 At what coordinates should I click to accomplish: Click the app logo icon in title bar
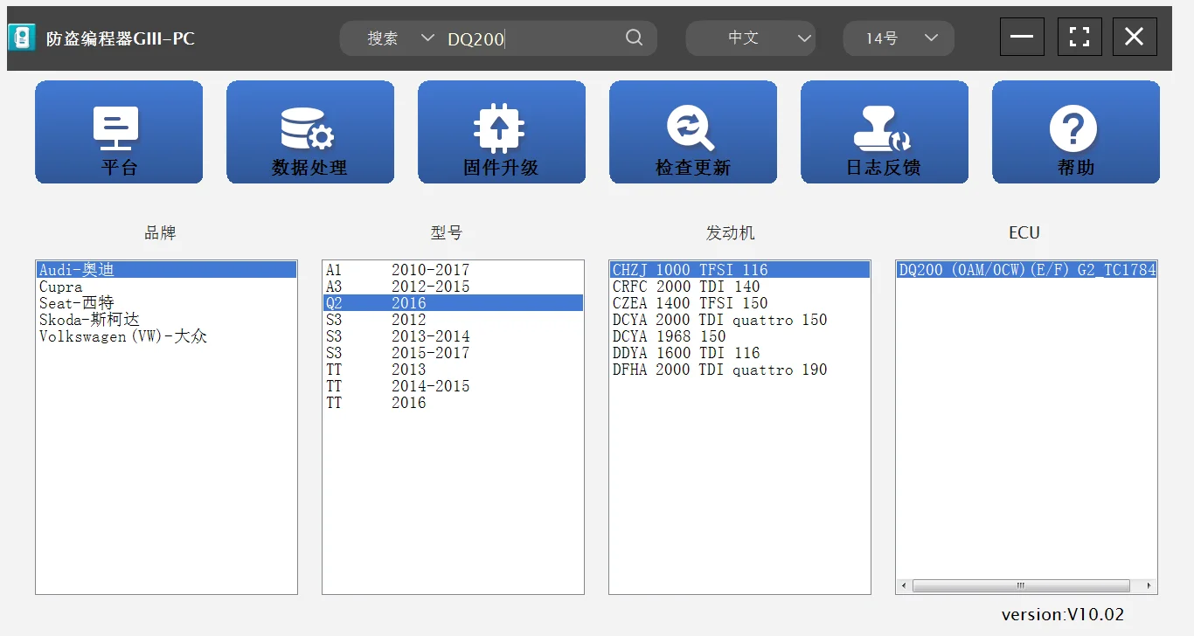(x=22, y=38)
